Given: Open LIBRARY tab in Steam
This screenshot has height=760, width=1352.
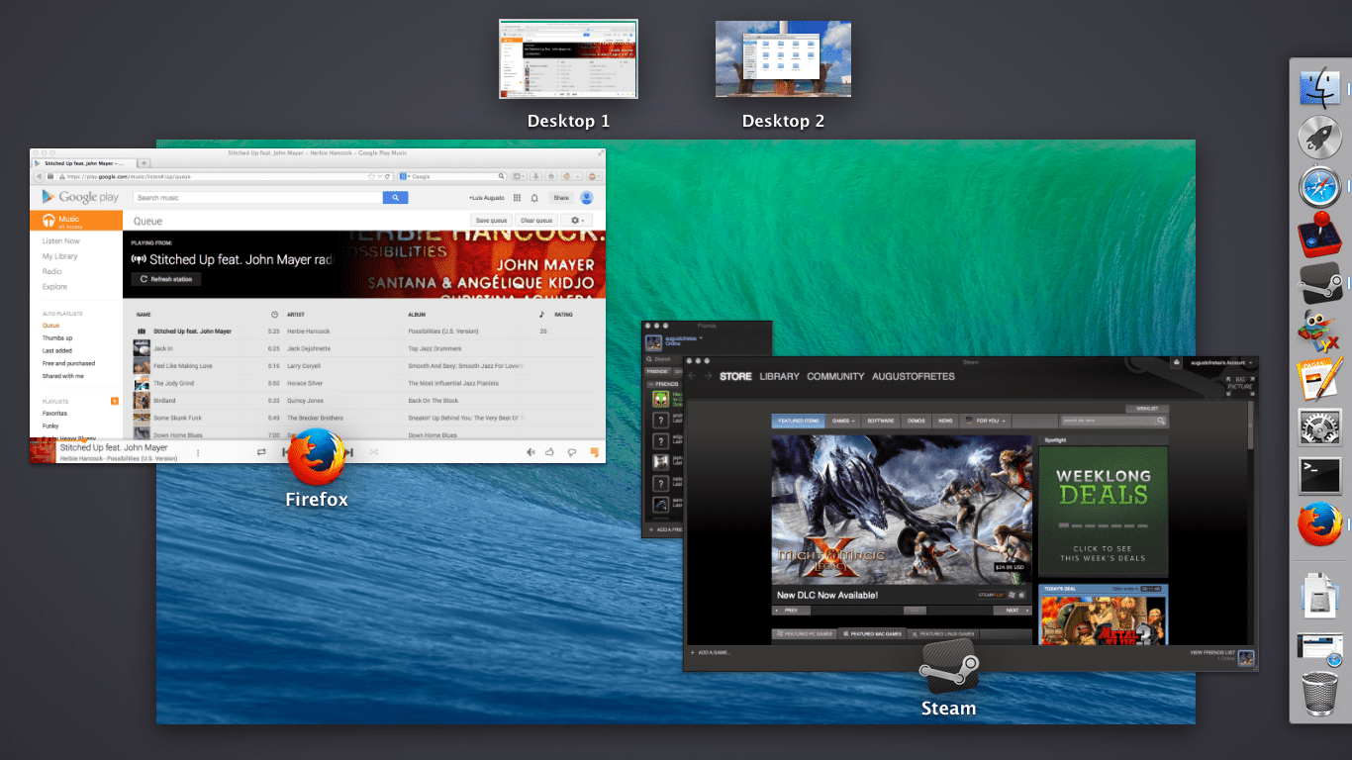Looking at the screenshot, I should [x=779, y=377].
